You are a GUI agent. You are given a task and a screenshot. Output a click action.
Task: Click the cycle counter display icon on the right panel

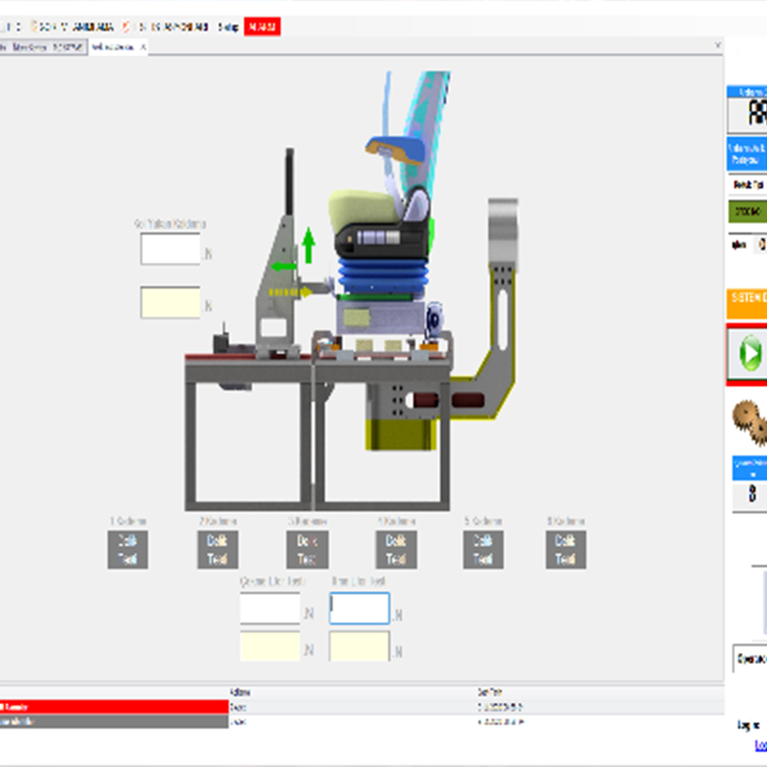tap(752, 494)
